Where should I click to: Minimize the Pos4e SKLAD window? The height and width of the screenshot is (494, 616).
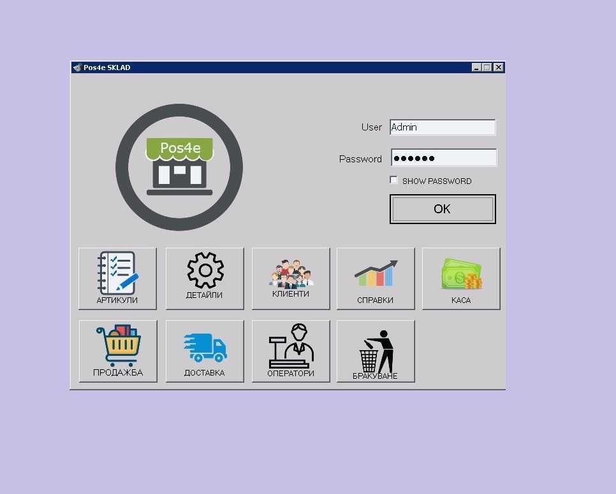[x=476, y=67]
